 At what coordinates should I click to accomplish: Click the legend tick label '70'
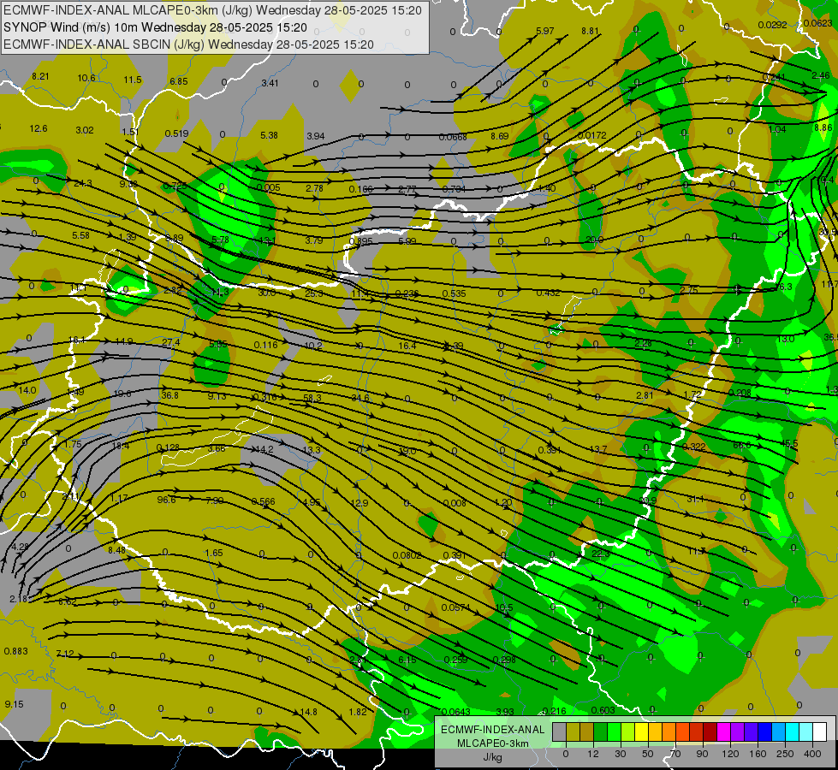click(x=675, y=754)
